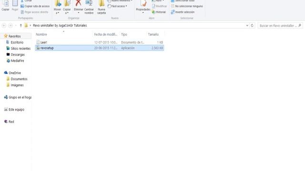Open Escritorio in the sidebar
This screenshot has width=305, height=171.
tap(17, 42)
